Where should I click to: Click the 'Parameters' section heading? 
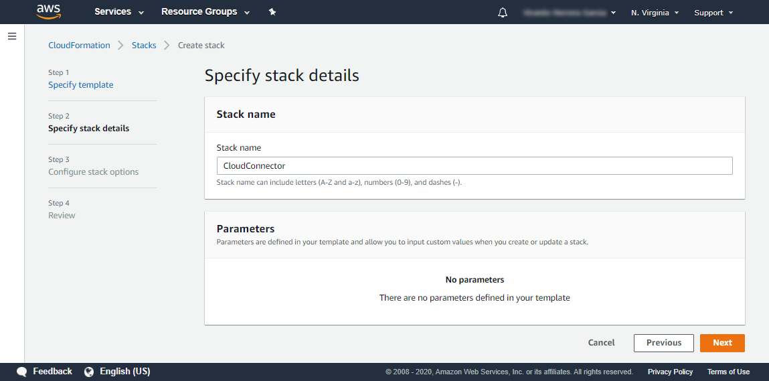[245, 229]
